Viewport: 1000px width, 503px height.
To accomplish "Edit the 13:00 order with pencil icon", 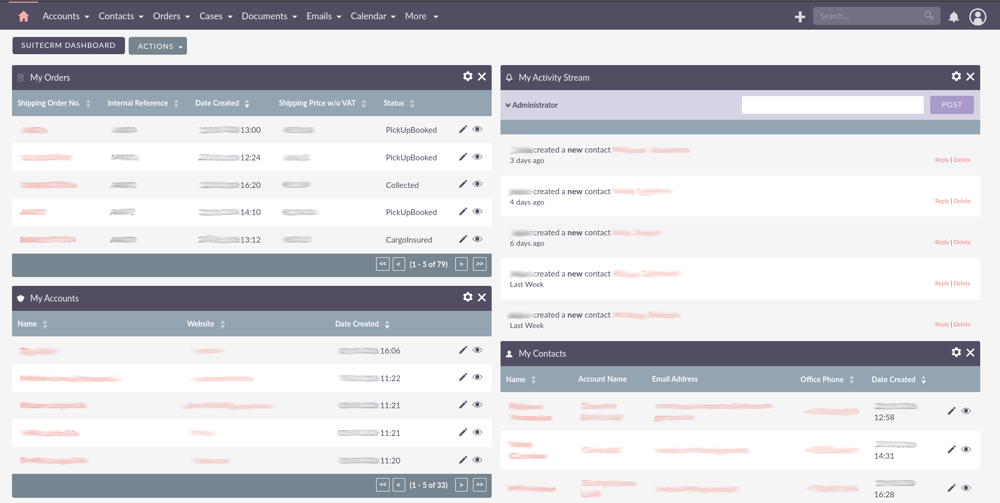I will click(463, 130).
